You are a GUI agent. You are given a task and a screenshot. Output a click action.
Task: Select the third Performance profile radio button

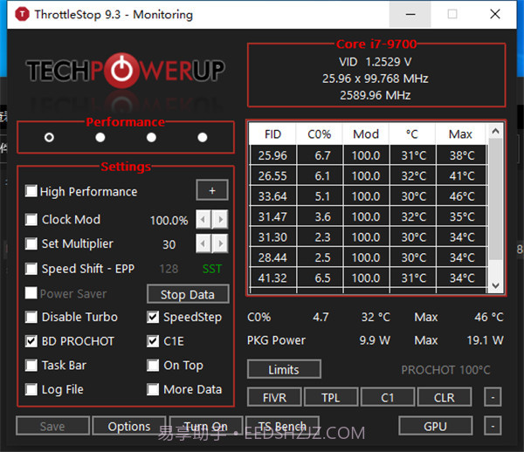[151, 137]
